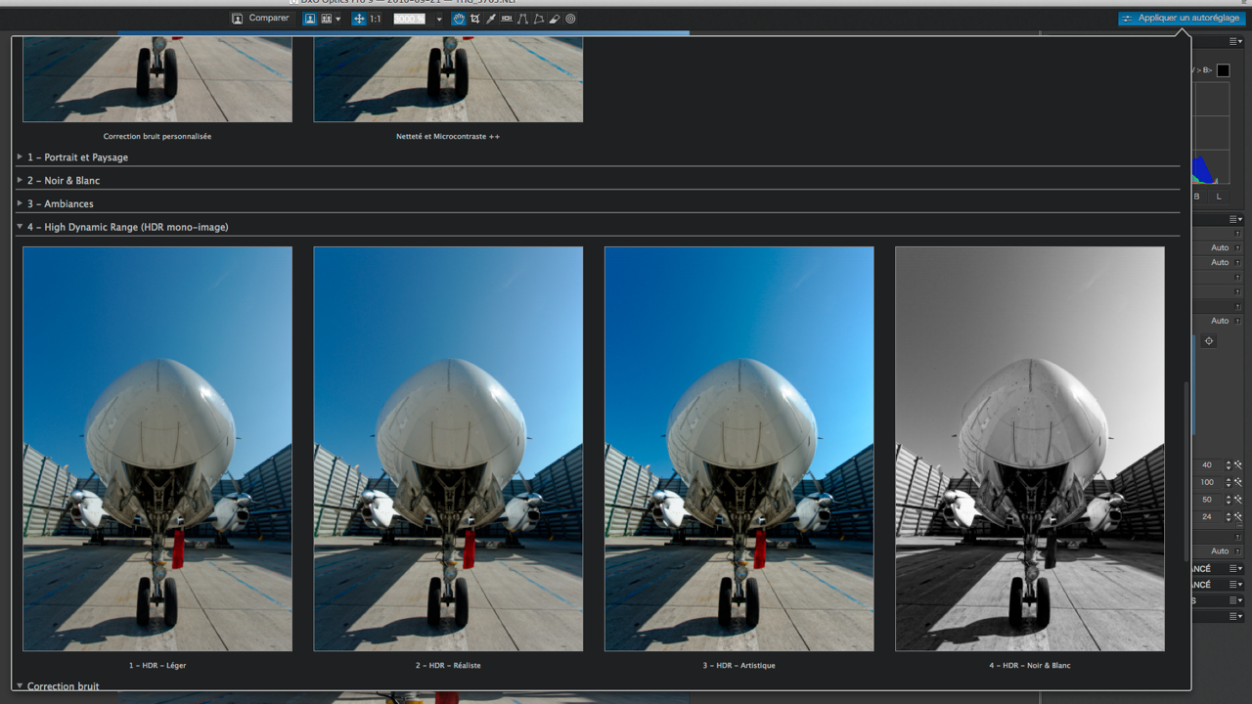Select the neutral color target tool
Screen dimensions: 1252x704
[x=570, y=19]
